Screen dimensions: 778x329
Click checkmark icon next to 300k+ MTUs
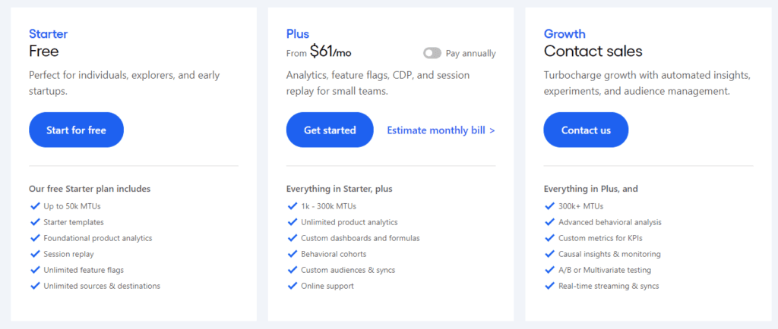pyautogui.click(x=550, y=206)
